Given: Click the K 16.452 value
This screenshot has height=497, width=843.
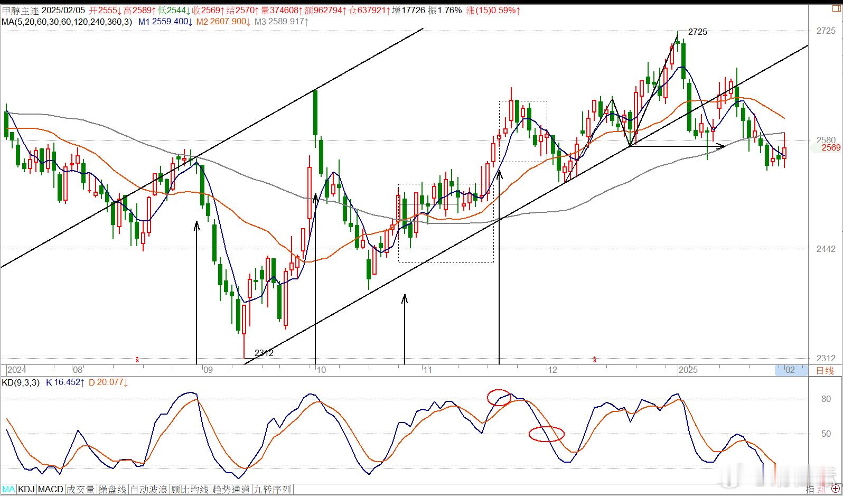Looking at the screenshot, I should click(65, 382).
